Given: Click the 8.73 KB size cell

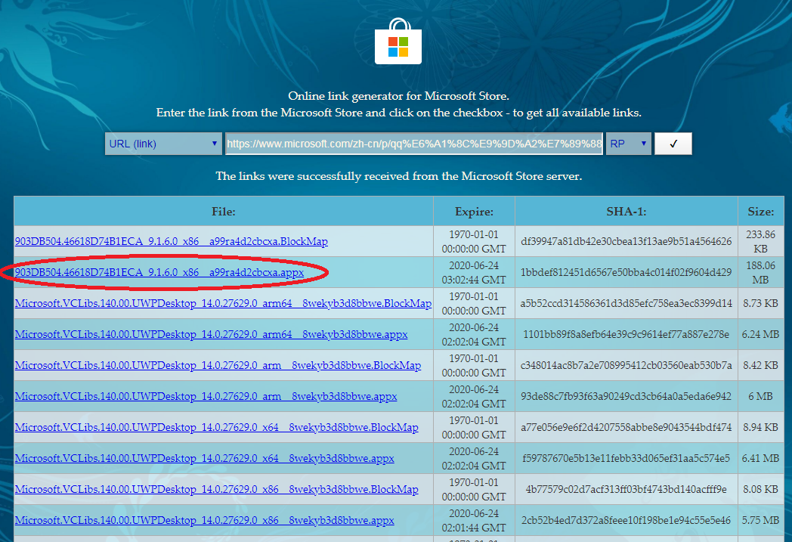Looking at the screenshot, I should [x=761, y=304].
